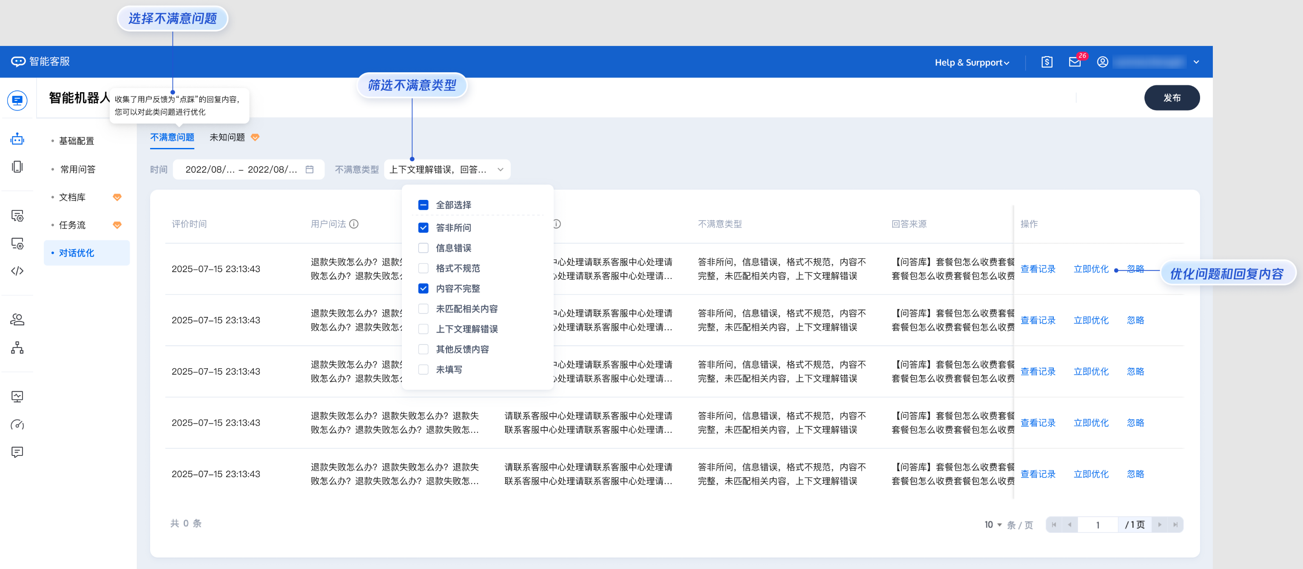Click the dashboard gauge sidebar icon
The height and width of the screenshot is (569, 1303).
coord(17,425)
